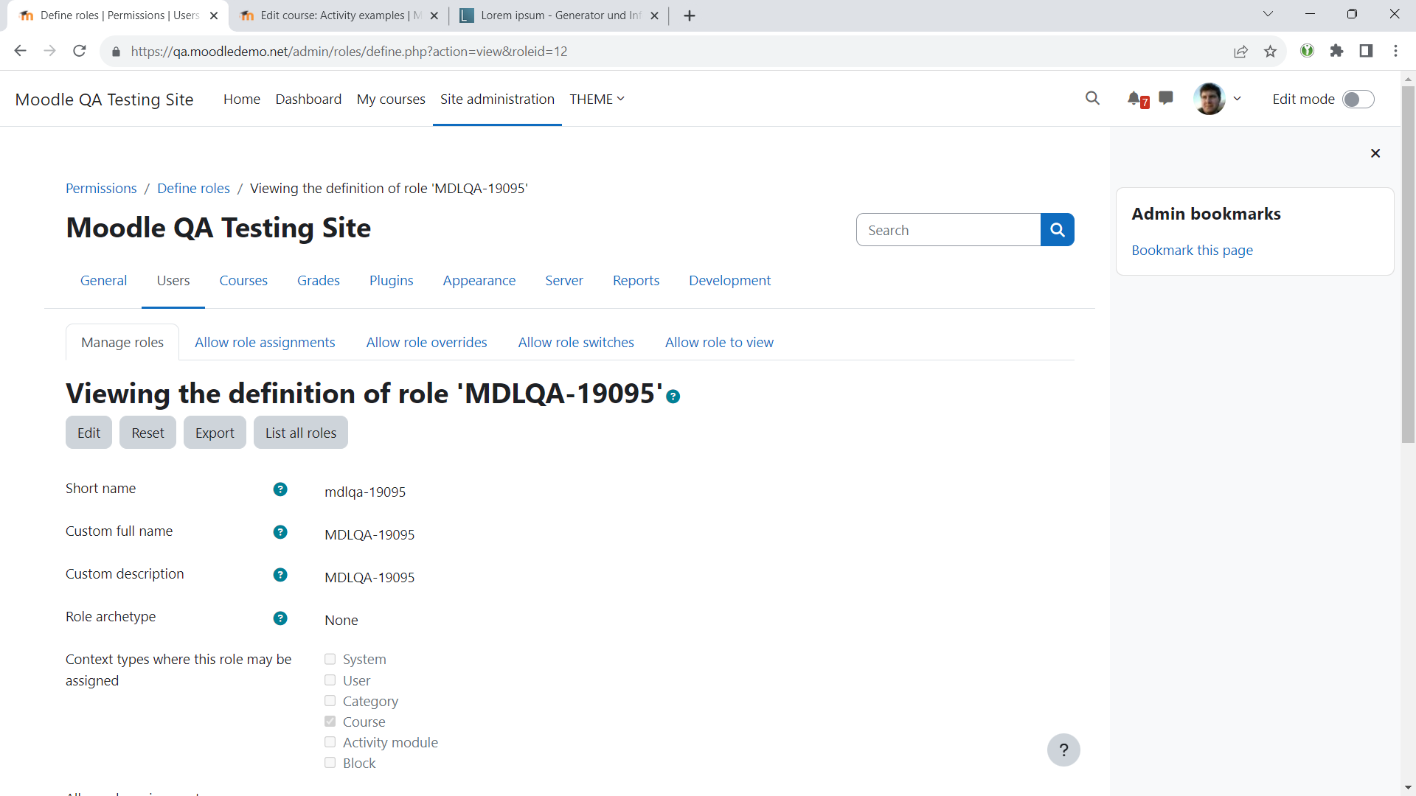This screenshot has height=796, width=1416.
Task: Close the Lorem ipsum browser tab
Action: point(654,15)
